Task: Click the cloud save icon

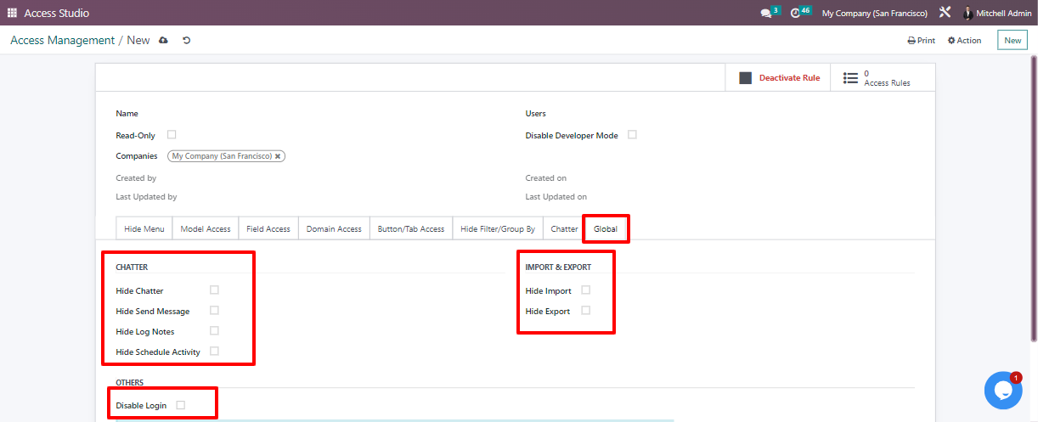Action: tap(163, 41)
